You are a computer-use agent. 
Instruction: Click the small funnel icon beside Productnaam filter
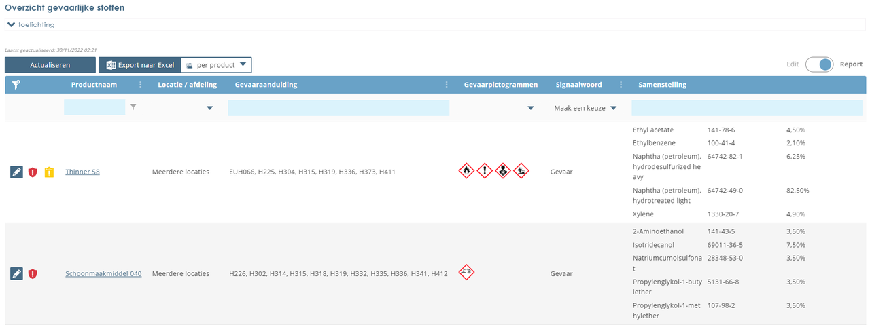(x=133, y=107)
